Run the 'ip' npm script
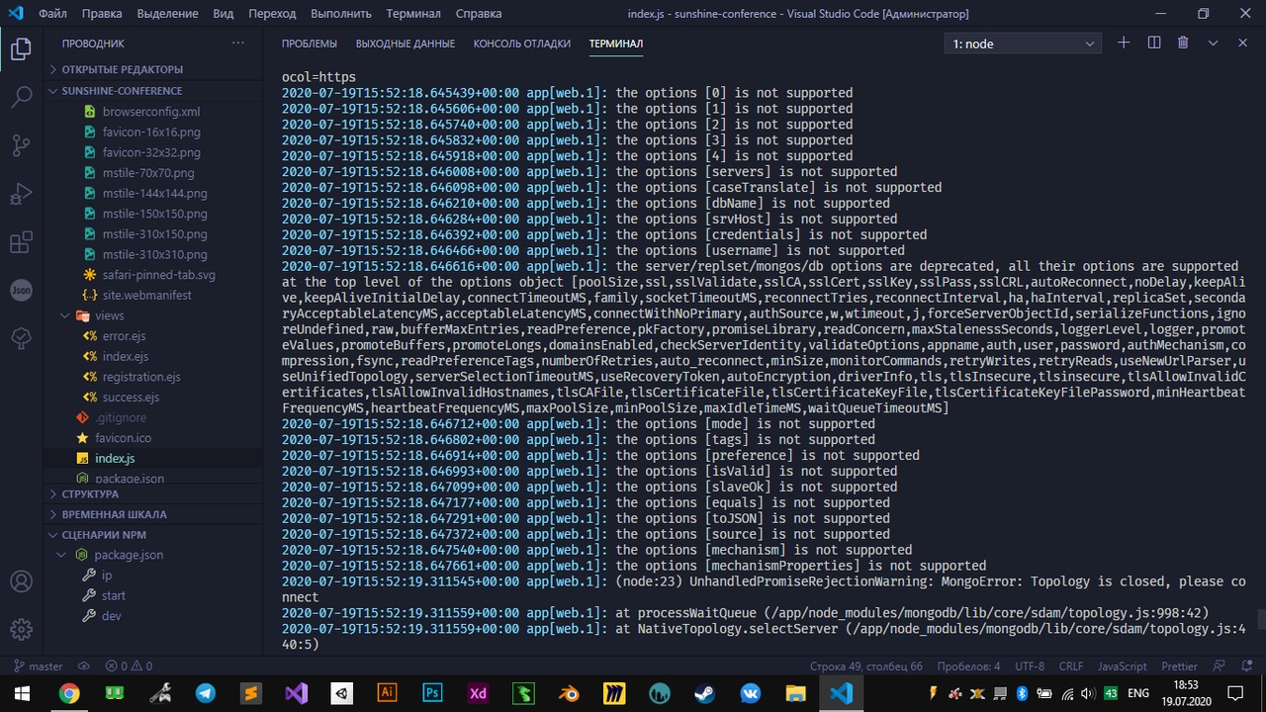The image size is (1266, 712). pos(107,576)
